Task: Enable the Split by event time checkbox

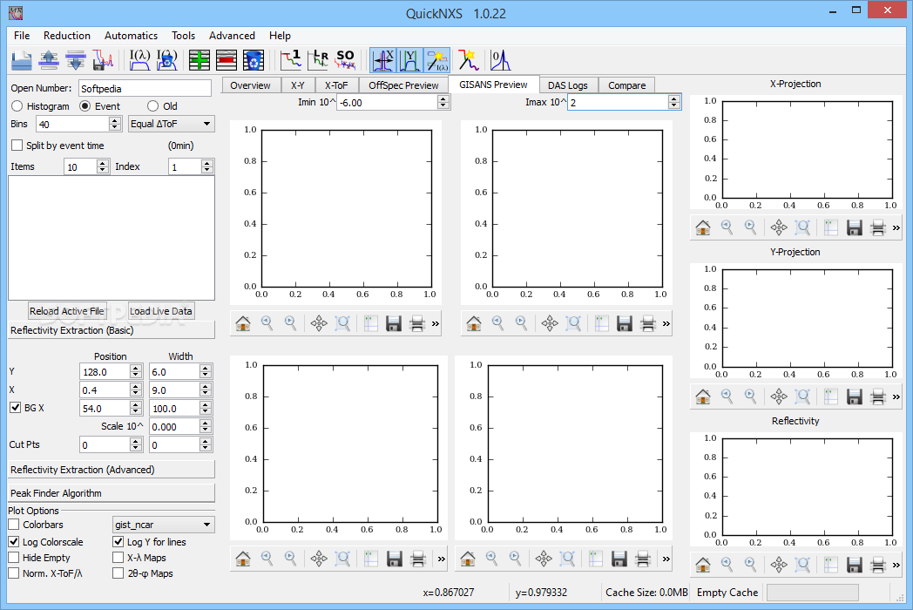Action: tap(17, 146)
